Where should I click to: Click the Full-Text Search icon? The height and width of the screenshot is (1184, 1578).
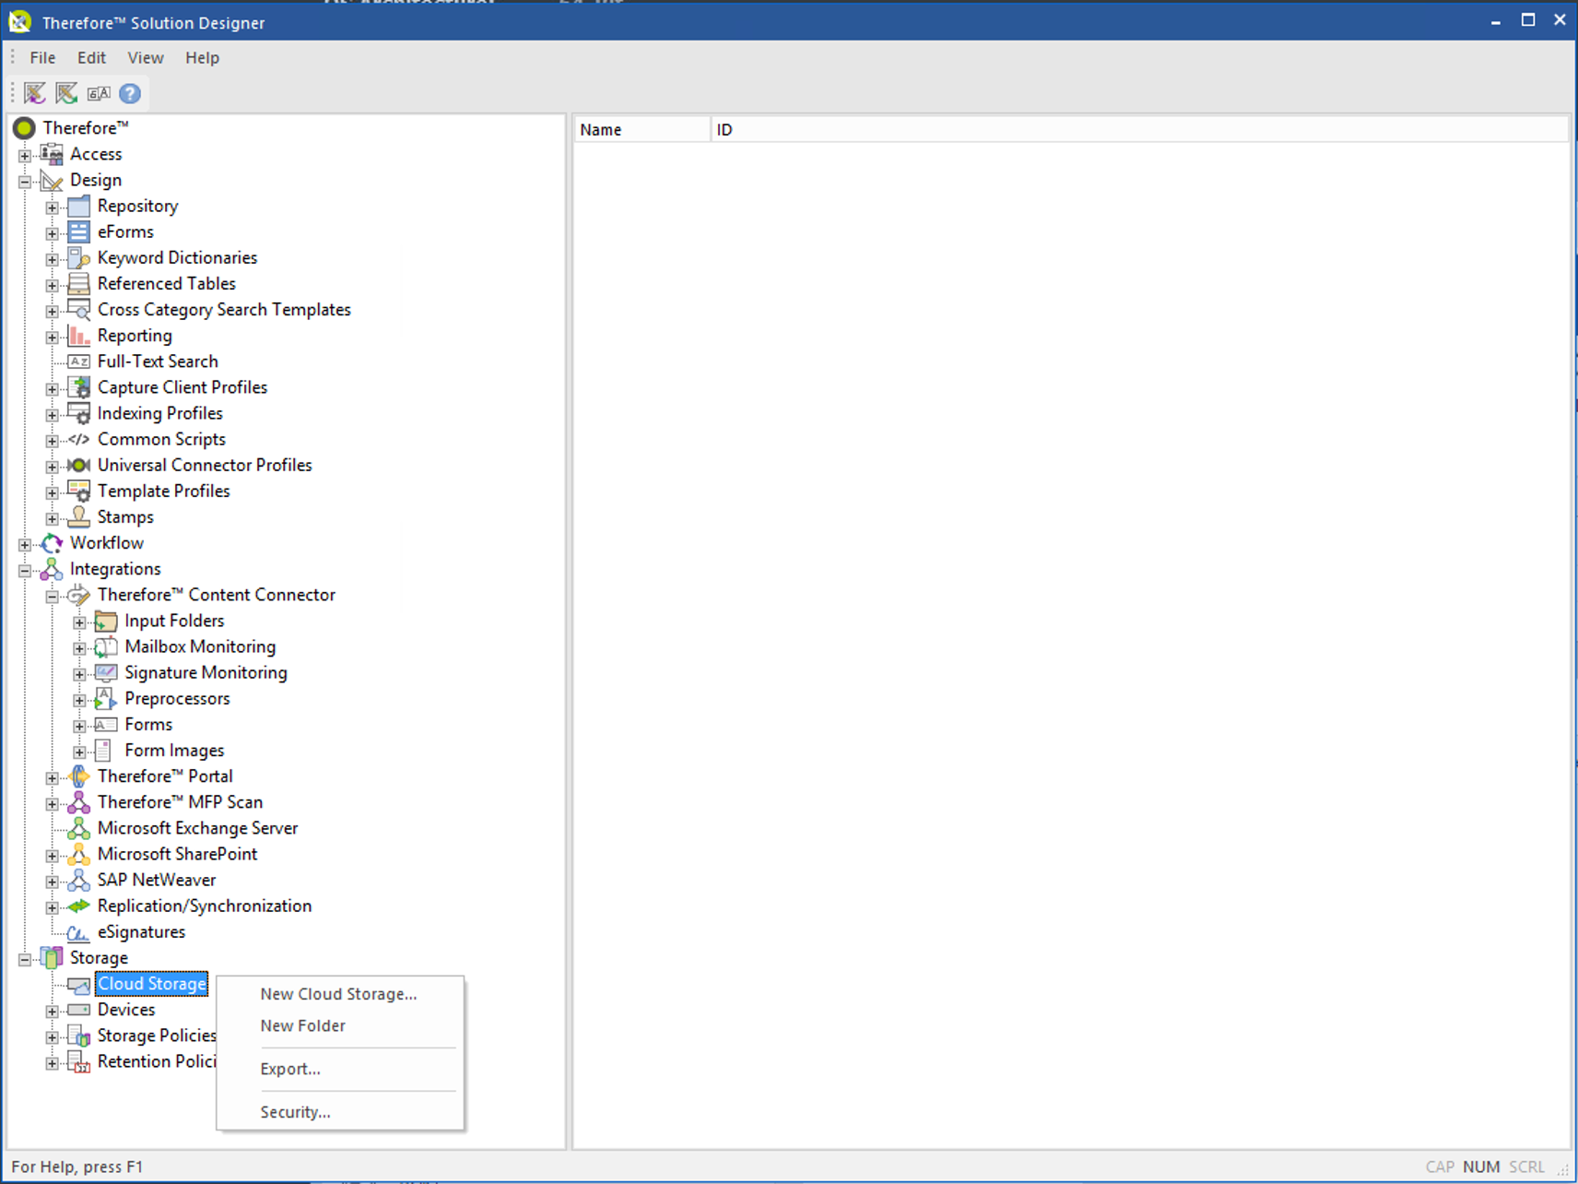click(x=78, y=361)
